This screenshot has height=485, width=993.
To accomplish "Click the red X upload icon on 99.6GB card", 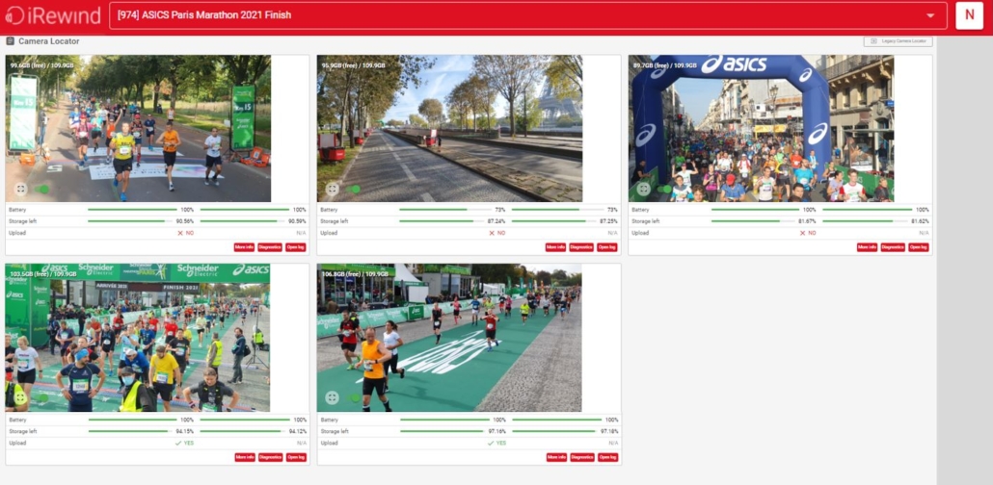I will tap(180, 233).
